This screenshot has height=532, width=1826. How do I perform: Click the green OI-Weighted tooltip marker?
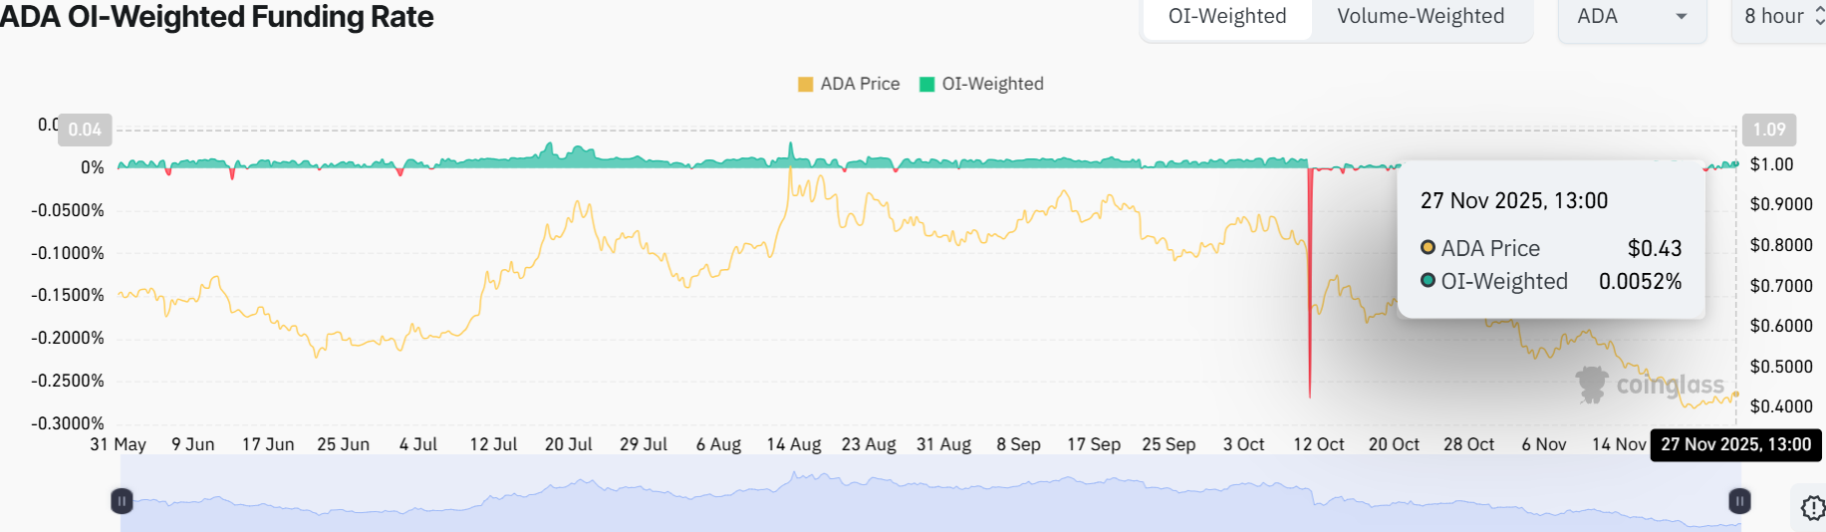tap(1428, 281)
